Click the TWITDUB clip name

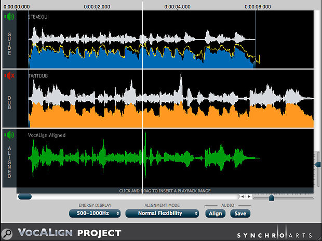[x=38, y=76]
